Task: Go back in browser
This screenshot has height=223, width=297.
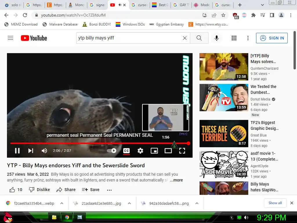Action: (6, 15)
